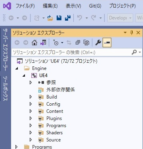The image size is (143, 149).
Task: Expand the 参照 node
Action: click(x=31, y=83)
